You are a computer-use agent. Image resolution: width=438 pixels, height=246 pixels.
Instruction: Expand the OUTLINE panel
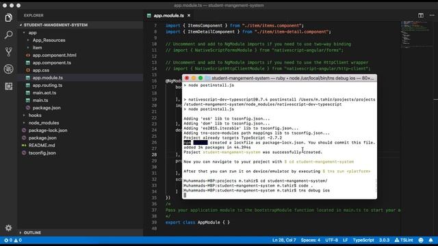pos(32,232)
